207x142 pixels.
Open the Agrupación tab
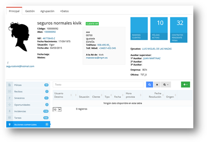47,11
